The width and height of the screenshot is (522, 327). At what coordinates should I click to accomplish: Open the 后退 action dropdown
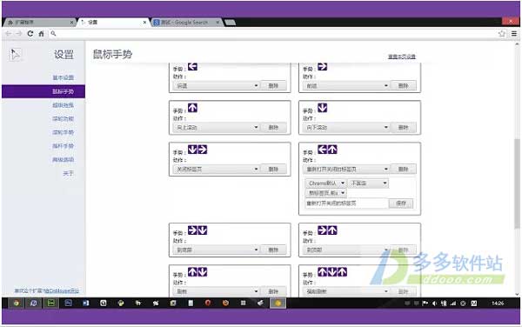point(216,86)
